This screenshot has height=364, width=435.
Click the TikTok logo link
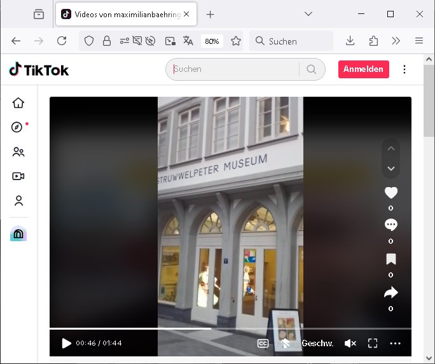39,69
